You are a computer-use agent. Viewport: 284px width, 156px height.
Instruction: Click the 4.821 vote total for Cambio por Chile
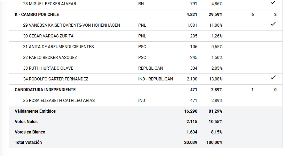(x=192, y=15)
